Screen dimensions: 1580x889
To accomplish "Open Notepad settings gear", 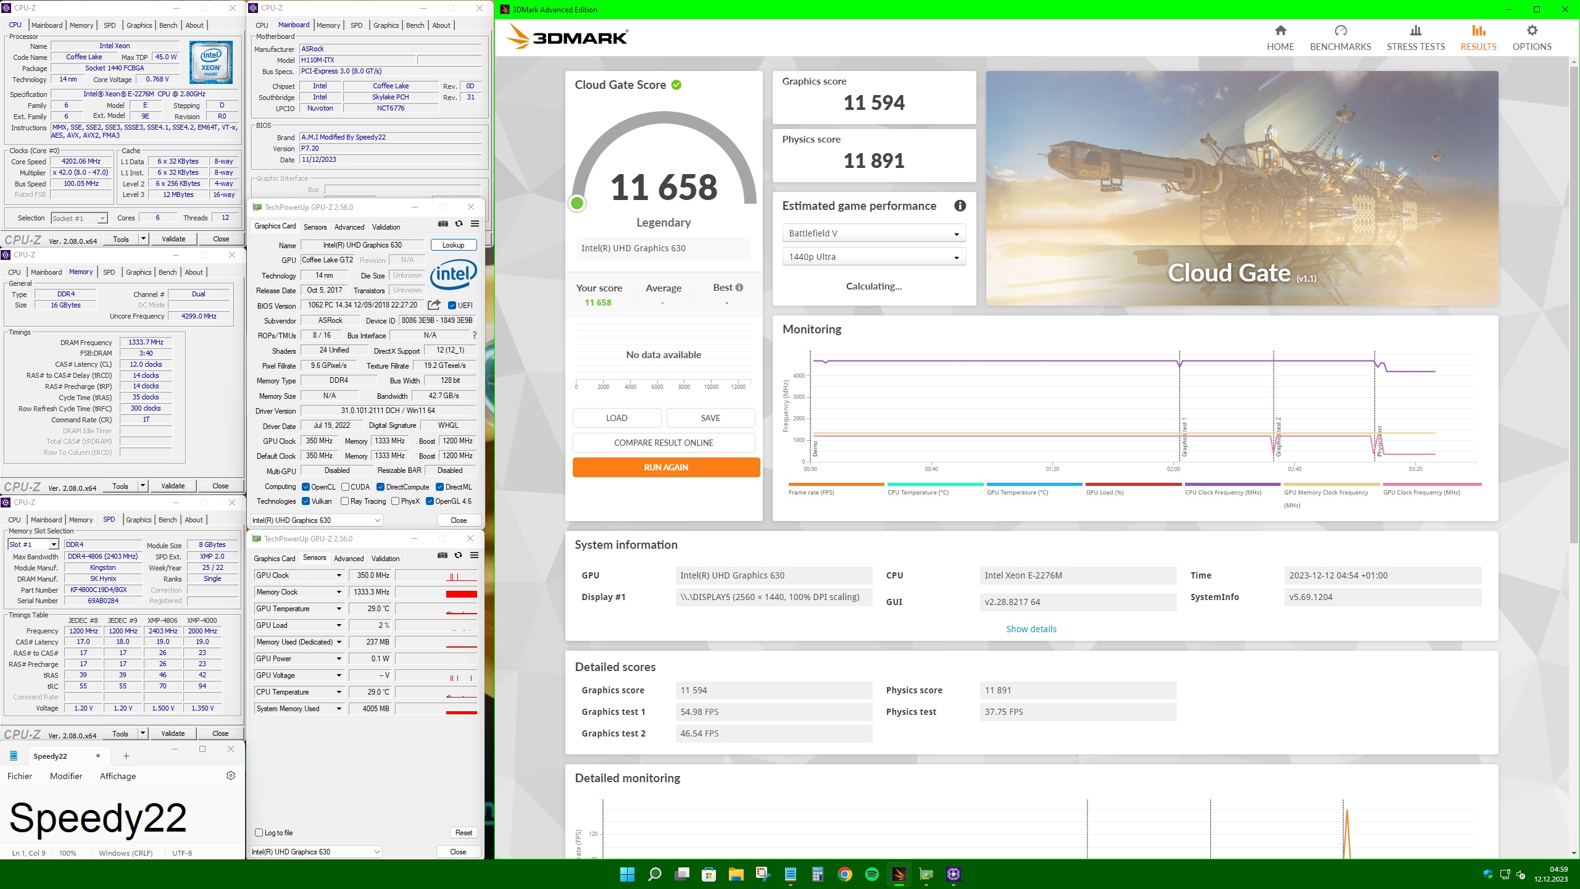I will point(231,775).
